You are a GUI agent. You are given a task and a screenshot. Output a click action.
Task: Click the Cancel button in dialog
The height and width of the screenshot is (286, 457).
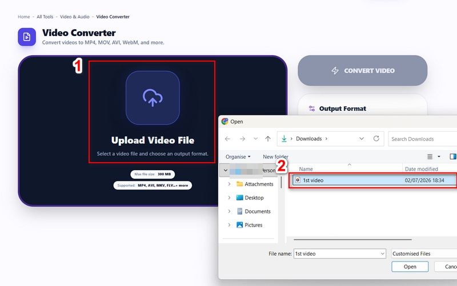point(446,267)
